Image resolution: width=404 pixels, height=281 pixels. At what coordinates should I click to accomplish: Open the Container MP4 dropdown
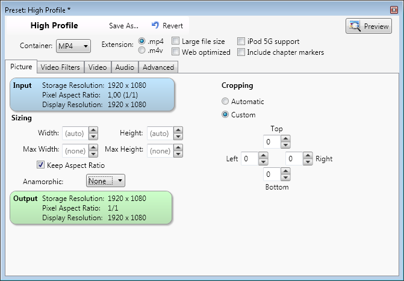pos(73,46)
